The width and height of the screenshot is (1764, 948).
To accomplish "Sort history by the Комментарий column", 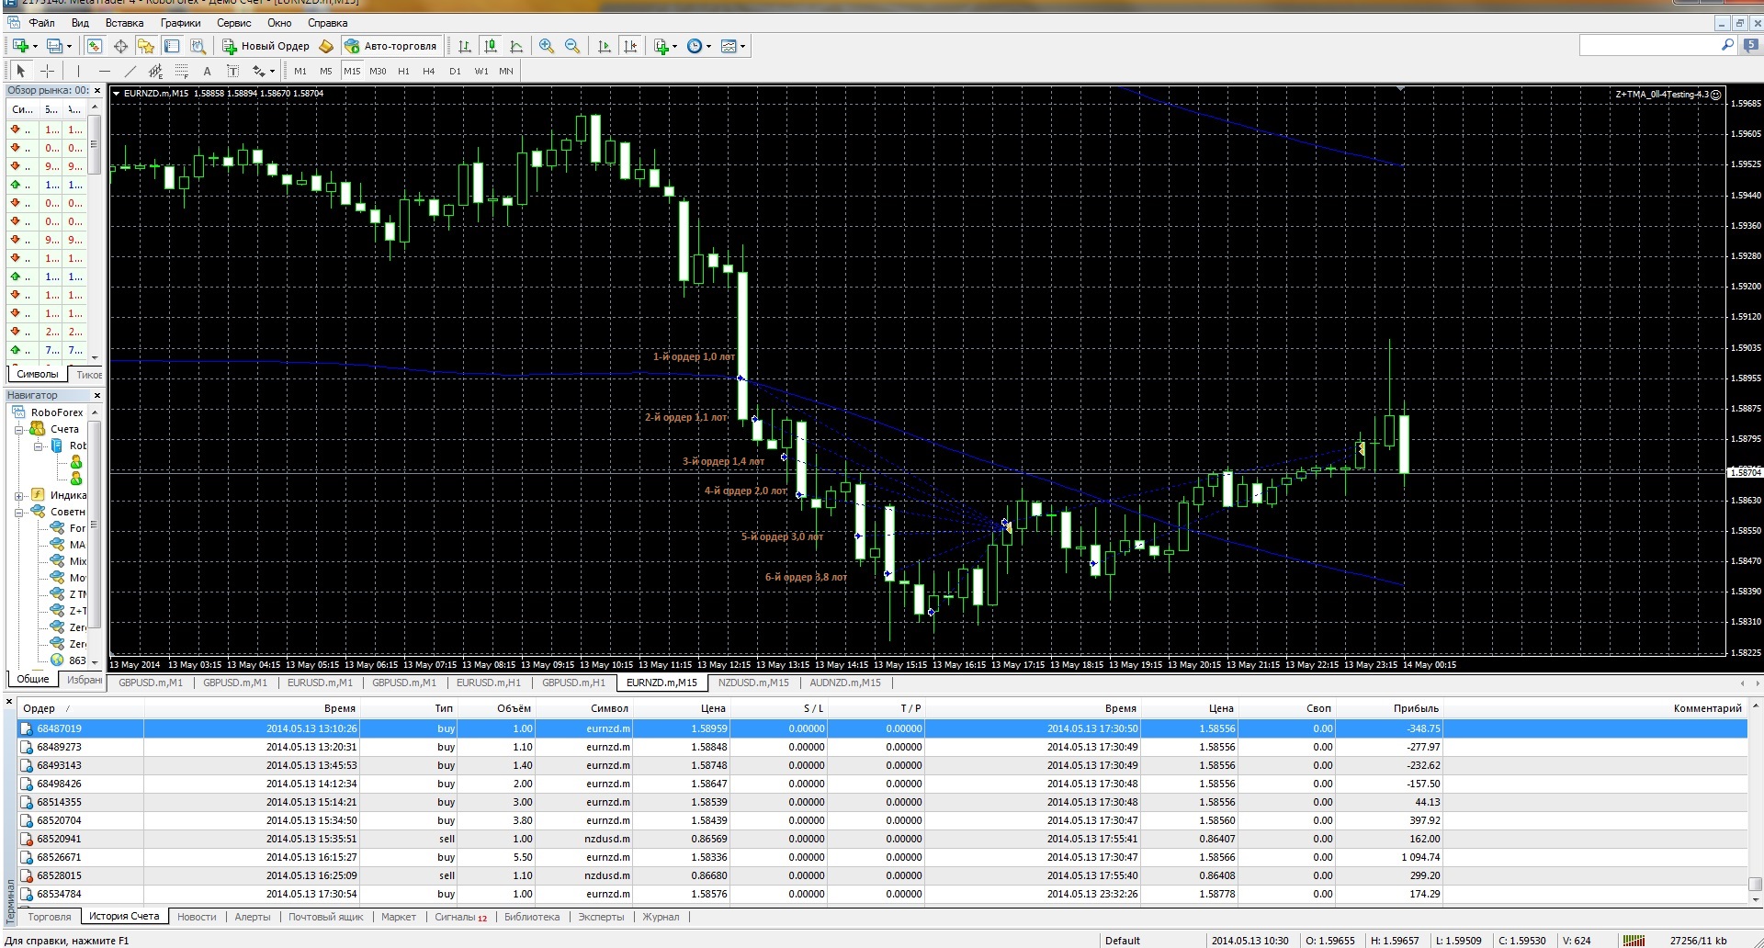I will point(1595,708).
